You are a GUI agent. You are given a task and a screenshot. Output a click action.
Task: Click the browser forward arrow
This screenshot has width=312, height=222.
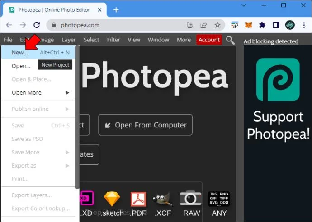pyautogui.click(x=23, y=25)
